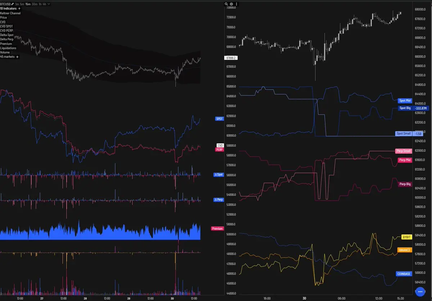Click the 18:00 time axis label

(267, 298)
